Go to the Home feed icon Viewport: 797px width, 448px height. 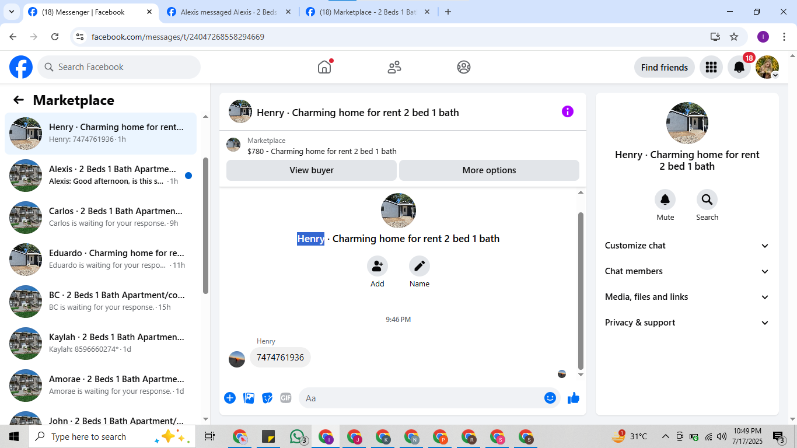(x=324, y=67)
